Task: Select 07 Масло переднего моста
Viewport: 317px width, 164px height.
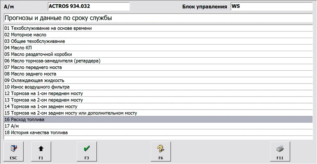Action: tap(33, 67)
